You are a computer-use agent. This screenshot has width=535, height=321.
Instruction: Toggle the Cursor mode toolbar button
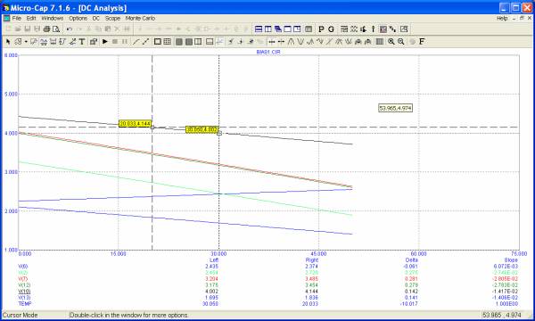click(x=219, y=42)
